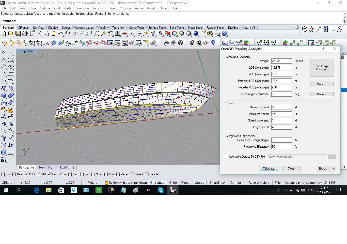This screenshot has height=244, width=347.
Task: Choose the Box solid tool
Action: coord(4,96)
